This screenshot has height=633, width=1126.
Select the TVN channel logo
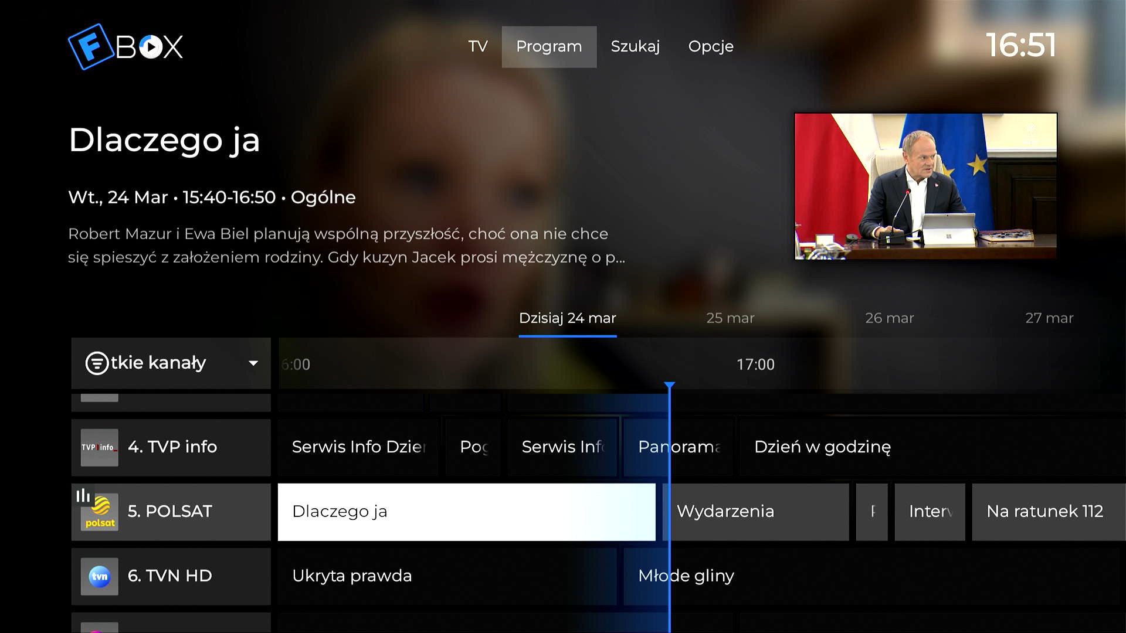(x=99, y=576)
